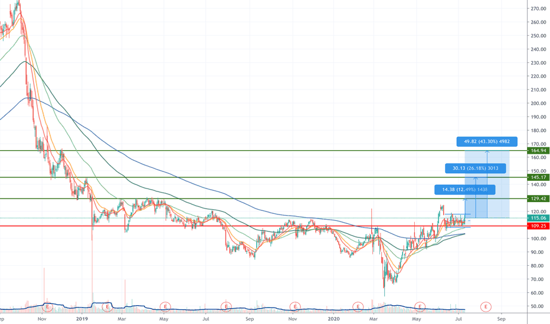
Task: Click the 2020 label on time axis
Action: coord(334,319)
